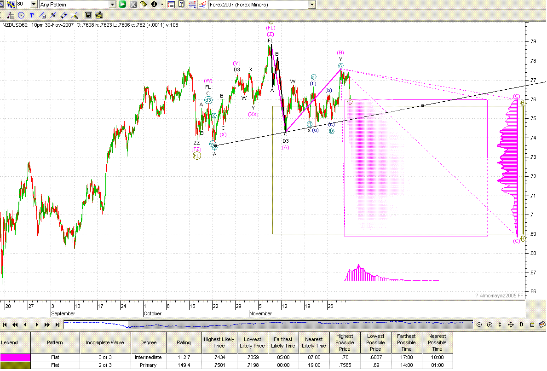Click the Rating column header

click(x=184, y=342)
